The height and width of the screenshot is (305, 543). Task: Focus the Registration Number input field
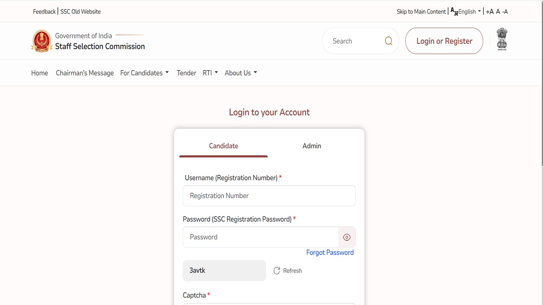pos(269,196)
